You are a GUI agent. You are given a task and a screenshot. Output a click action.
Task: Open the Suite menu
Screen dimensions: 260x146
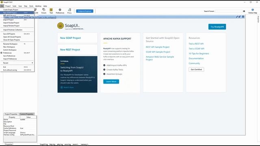(15, 6)
